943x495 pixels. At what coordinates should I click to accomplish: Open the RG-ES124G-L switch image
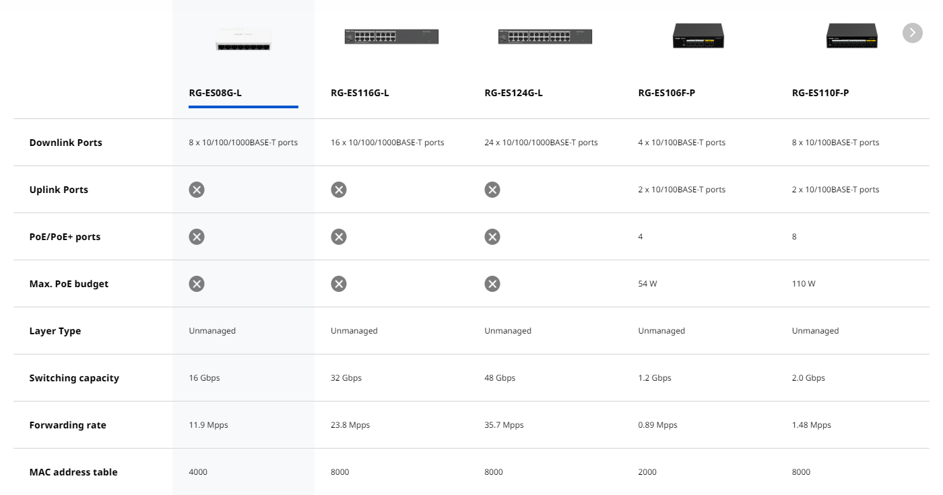[x=545, y=36]
